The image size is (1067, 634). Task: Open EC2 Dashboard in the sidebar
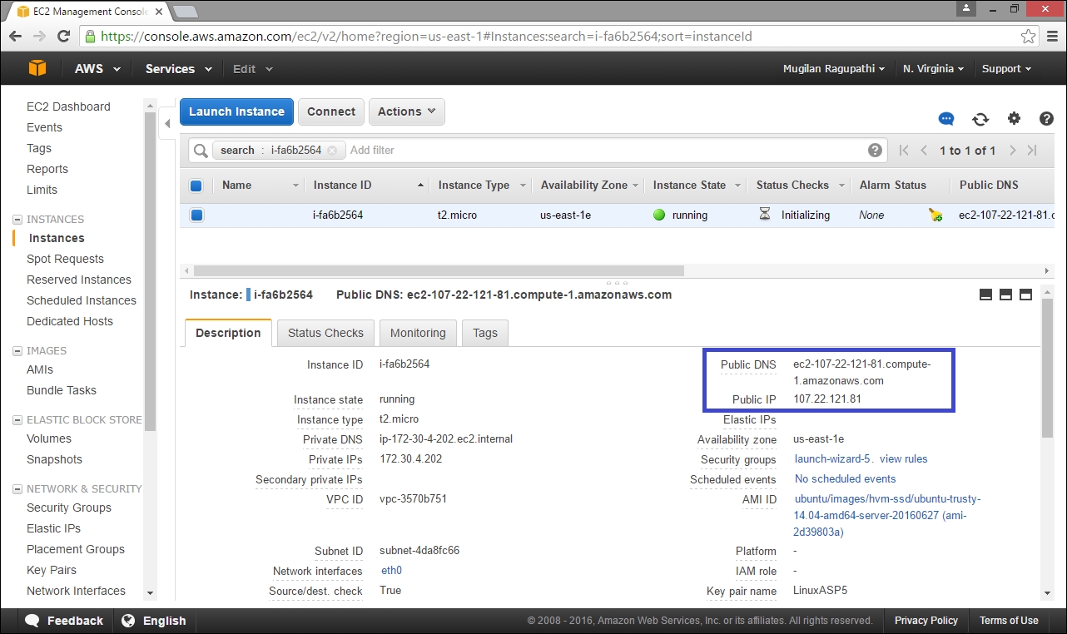68,106
